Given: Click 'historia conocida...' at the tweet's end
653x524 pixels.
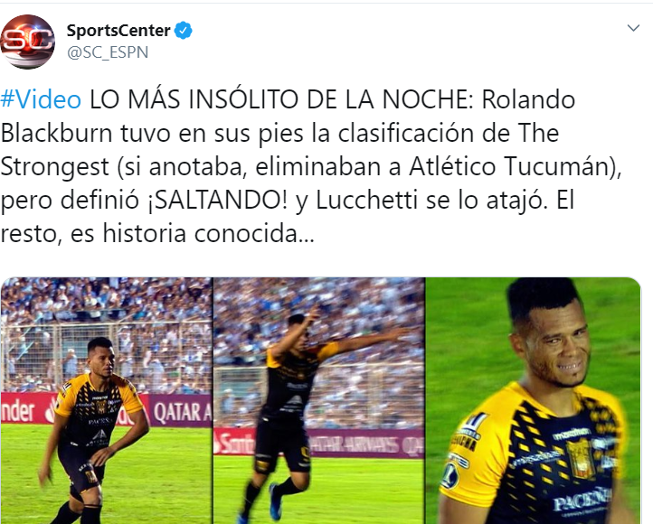Looking at the screenshot, I should click(208, 233).
